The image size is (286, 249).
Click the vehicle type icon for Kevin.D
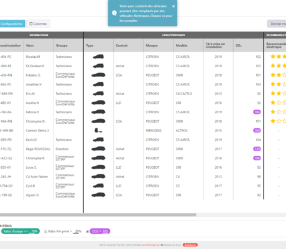click(98, 139)
